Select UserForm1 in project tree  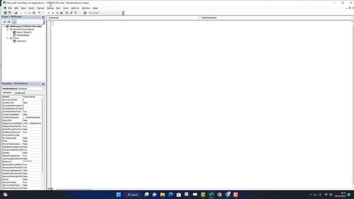(22, 41)
